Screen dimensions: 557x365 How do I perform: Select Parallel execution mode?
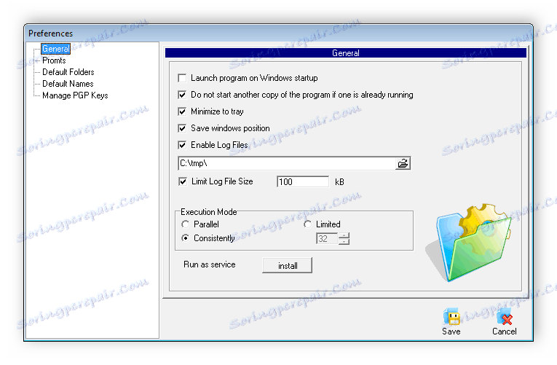click(185, 224)
